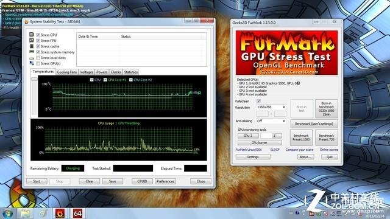
Task: Click the AIDA64 taskbar icon
Action: point(77,214)
